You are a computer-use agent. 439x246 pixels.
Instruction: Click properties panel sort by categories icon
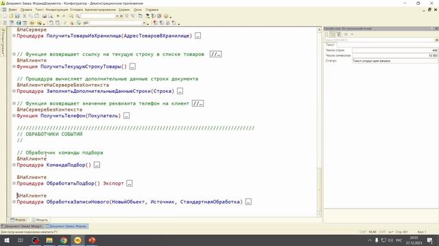tap(327, 34)
